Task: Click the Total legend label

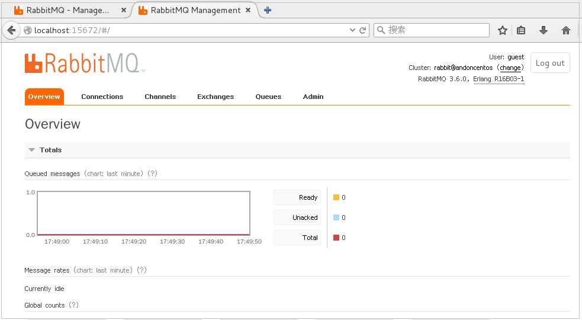Action: pyautogui.click(x=297, y=238)
